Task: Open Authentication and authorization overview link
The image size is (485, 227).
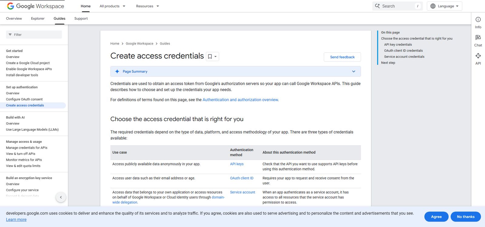Action: click(x=240, y=100)
